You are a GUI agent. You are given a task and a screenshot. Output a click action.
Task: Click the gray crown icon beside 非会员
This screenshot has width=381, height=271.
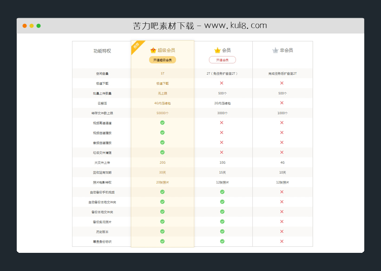tap(274, 50)
